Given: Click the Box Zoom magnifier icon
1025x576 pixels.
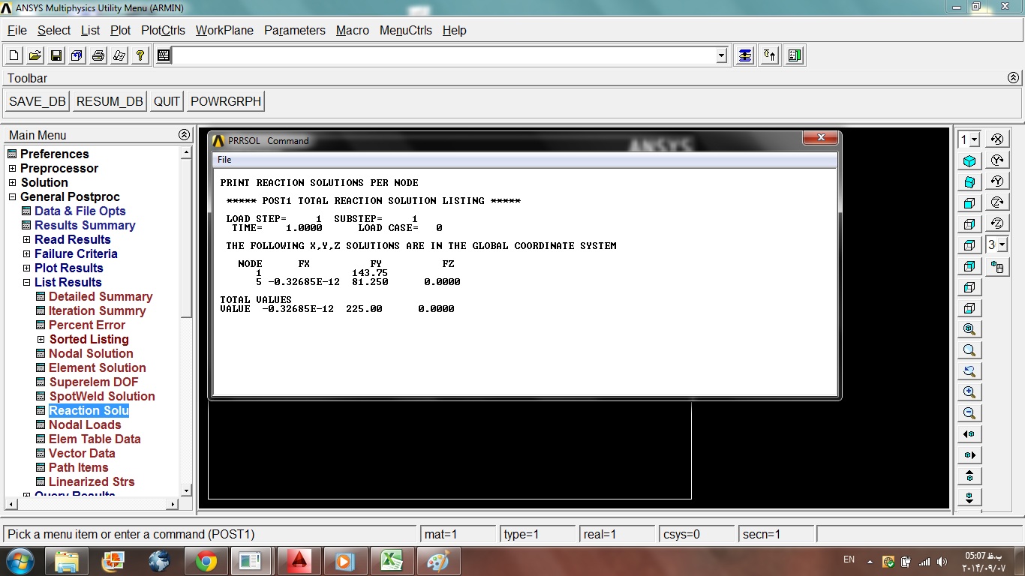Looking at the screenshot, I should pyautogui.click(x=969, y=350).
